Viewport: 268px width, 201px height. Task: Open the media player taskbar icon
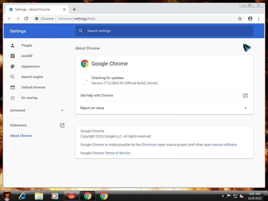point(55,196)
